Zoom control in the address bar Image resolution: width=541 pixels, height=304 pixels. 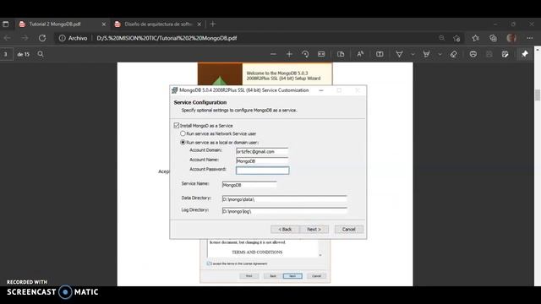pos(441,38)
